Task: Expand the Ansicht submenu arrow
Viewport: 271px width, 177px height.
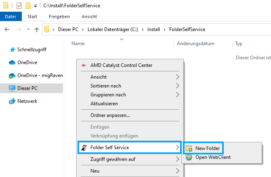Action: click(x=177, y=77)
